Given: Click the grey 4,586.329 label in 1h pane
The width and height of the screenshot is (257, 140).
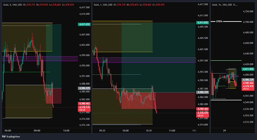Looking at the screenshot, I should coord(248,80).
